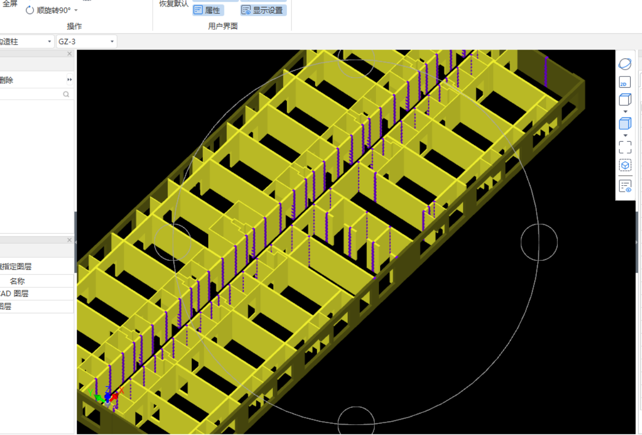Click the dashed-frame fit-to-screen icon
The image size is (642, 435).
pos(625,147)
